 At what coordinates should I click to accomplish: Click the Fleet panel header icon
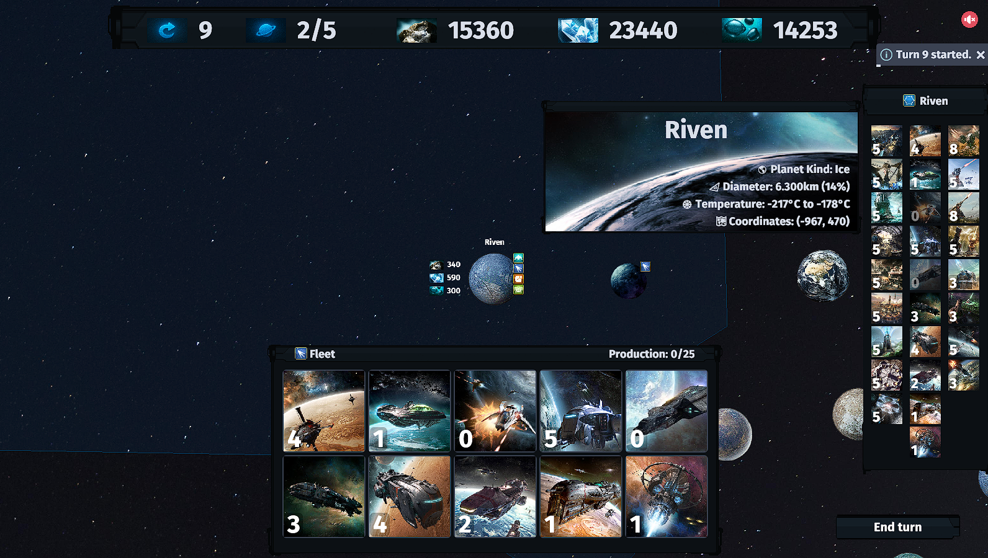tap(301, 353)
